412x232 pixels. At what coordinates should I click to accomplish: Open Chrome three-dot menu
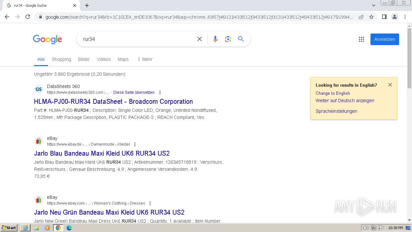coord(405,17)
